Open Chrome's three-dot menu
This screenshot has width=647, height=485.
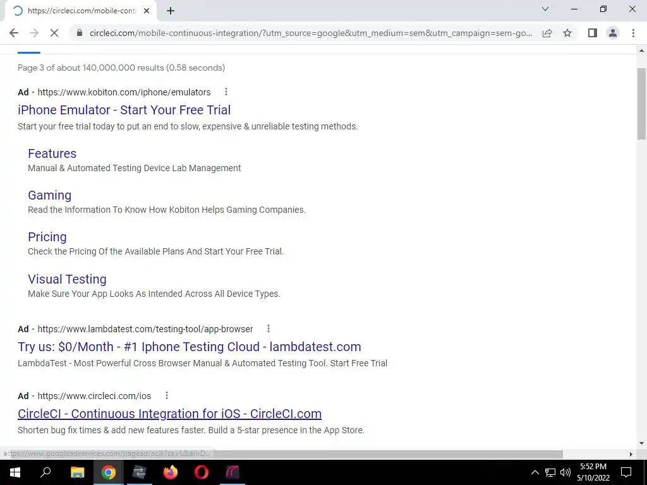(x=633, y=33)
